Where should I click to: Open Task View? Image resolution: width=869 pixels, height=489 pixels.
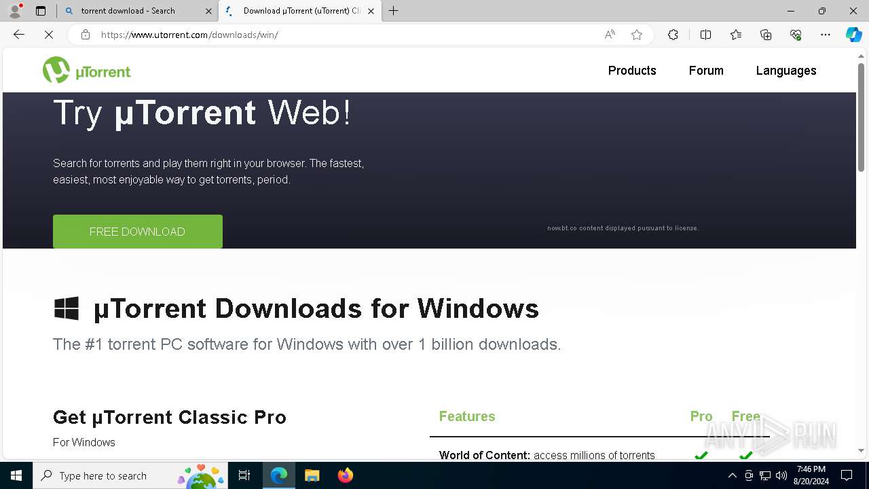click(244, 475)
